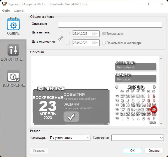Image resolution: width=168 pixels, height=157 pixels.
Task: Open the Шаблон menu
Action: [19, 11]
